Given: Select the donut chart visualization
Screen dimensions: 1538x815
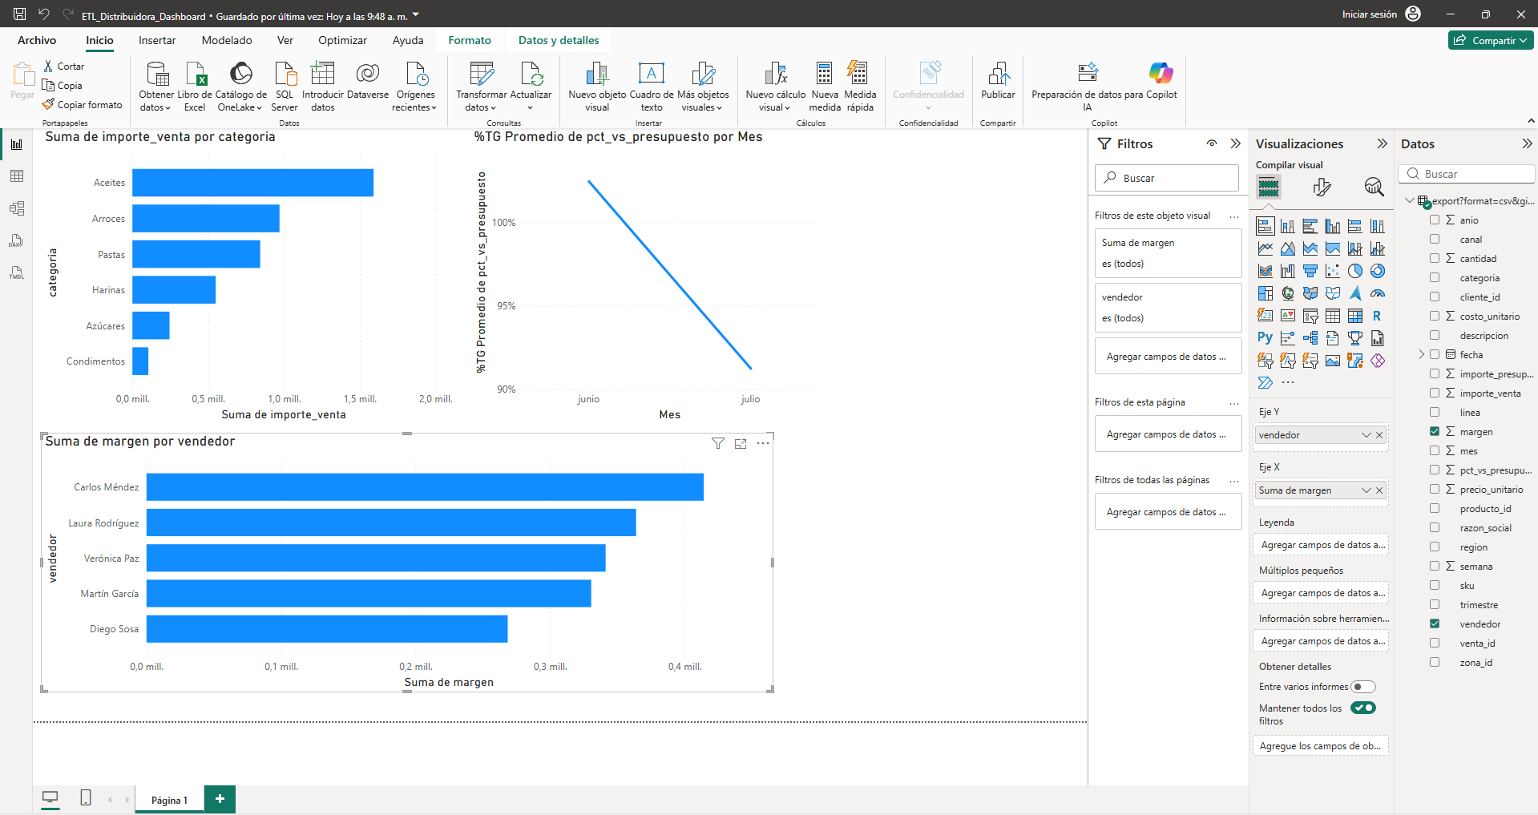Looking at the screenshot, I should [x=1378, y=271].
